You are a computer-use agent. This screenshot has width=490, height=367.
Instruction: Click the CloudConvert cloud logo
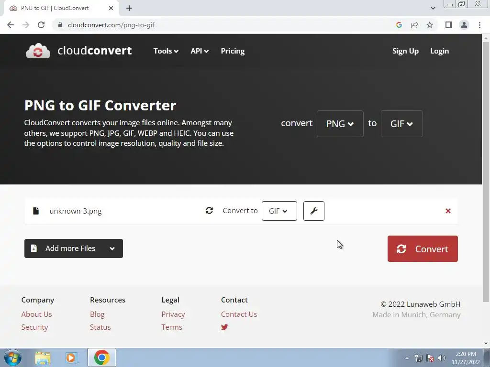38,51
